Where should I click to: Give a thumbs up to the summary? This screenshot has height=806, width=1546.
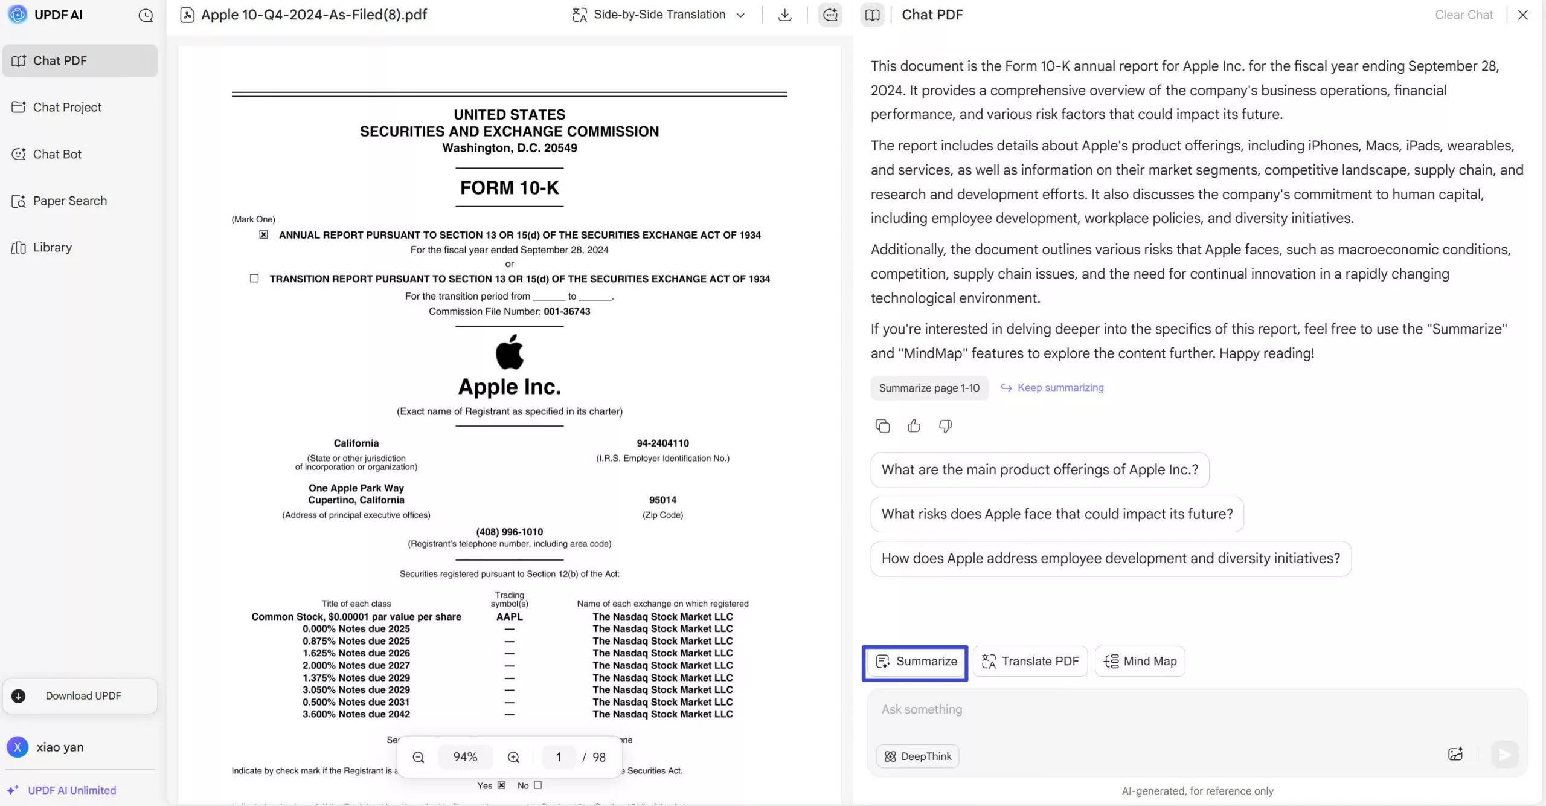[913, 426]
